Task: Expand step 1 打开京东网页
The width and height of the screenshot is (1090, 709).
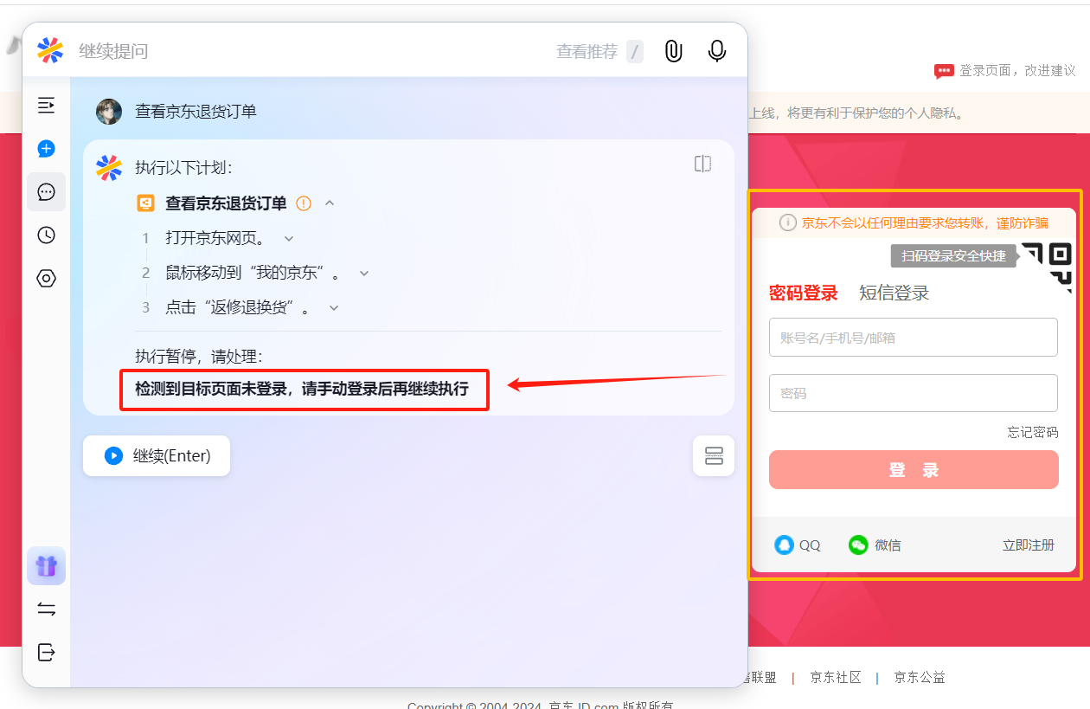Action: [x=289, y=238]
